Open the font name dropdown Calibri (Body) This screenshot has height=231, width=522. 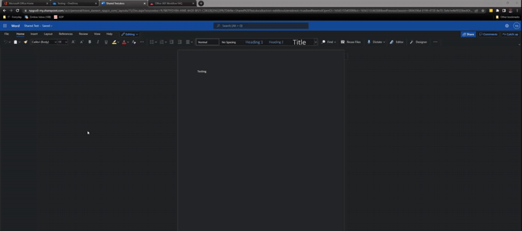click(x=44, y=42)
